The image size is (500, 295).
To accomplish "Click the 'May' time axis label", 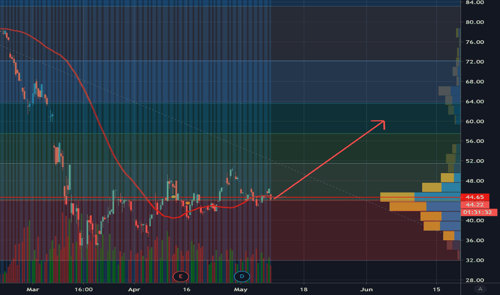I will (240, 290).
